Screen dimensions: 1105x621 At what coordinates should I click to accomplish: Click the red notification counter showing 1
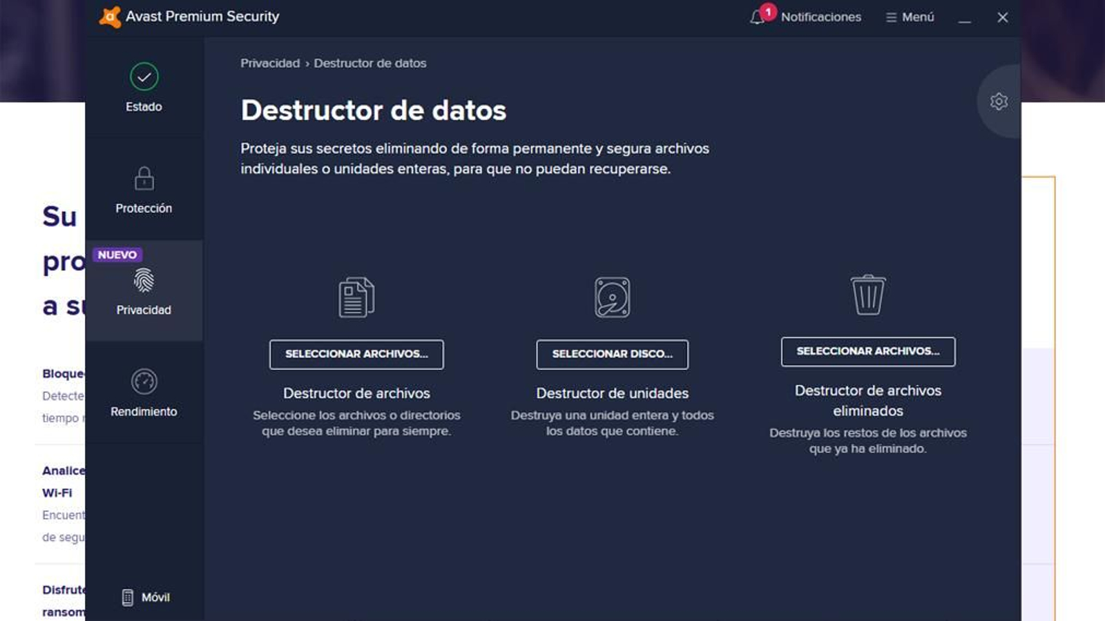pos(769,10)
